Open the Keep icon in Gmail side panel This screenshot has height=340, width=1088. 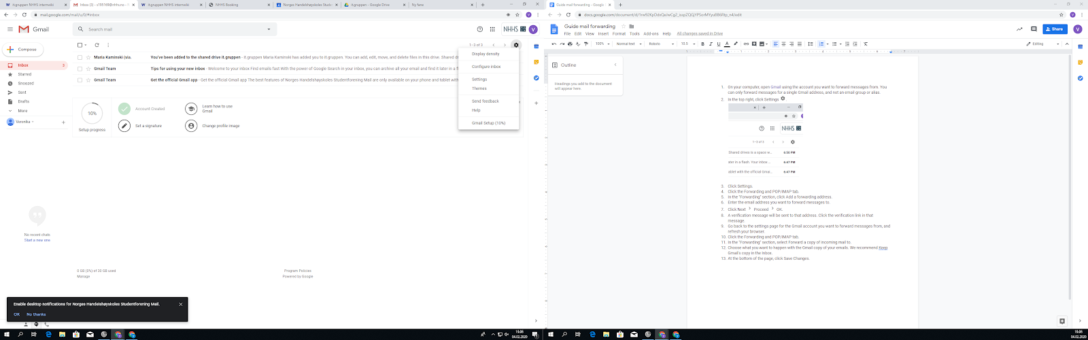click(x=537, y=62)
